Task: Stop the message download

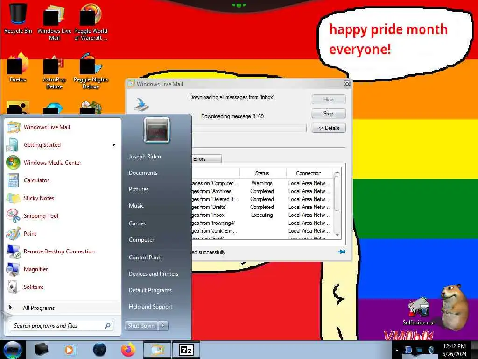Action: (329, 114)
